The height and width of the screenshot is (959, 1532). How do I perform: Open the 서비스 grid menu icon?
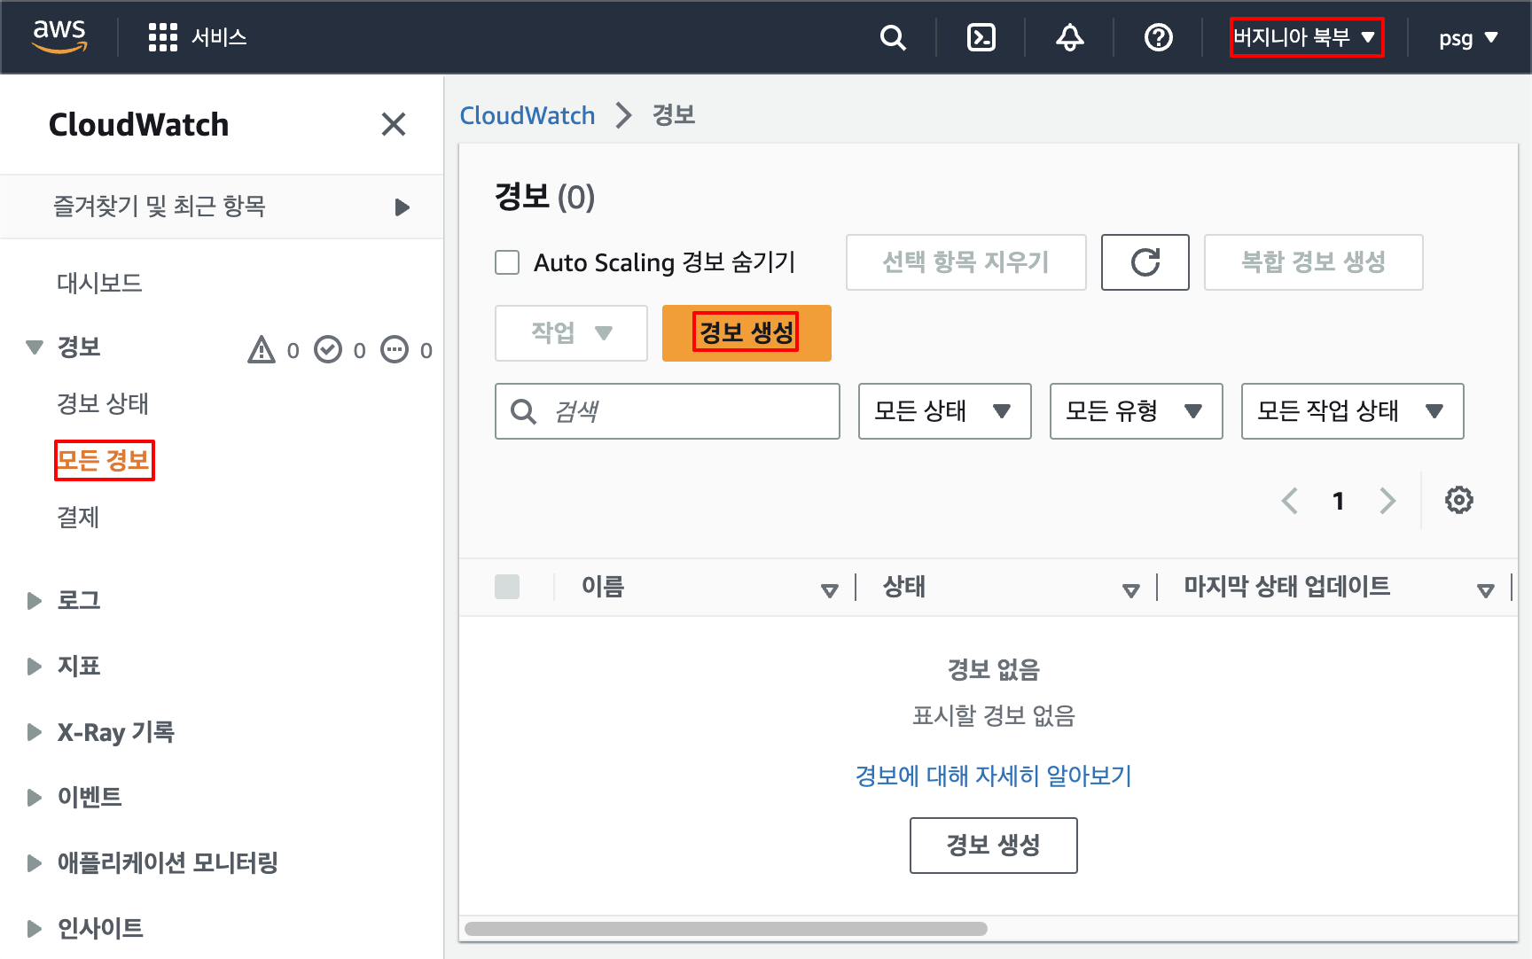click(x=163, y=37)
